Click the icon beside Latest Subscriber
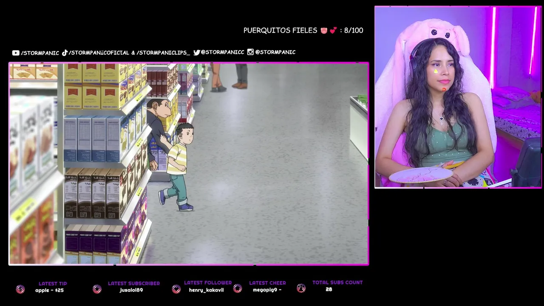The height and width of the screenshot is (306, 544). [97, 289]
